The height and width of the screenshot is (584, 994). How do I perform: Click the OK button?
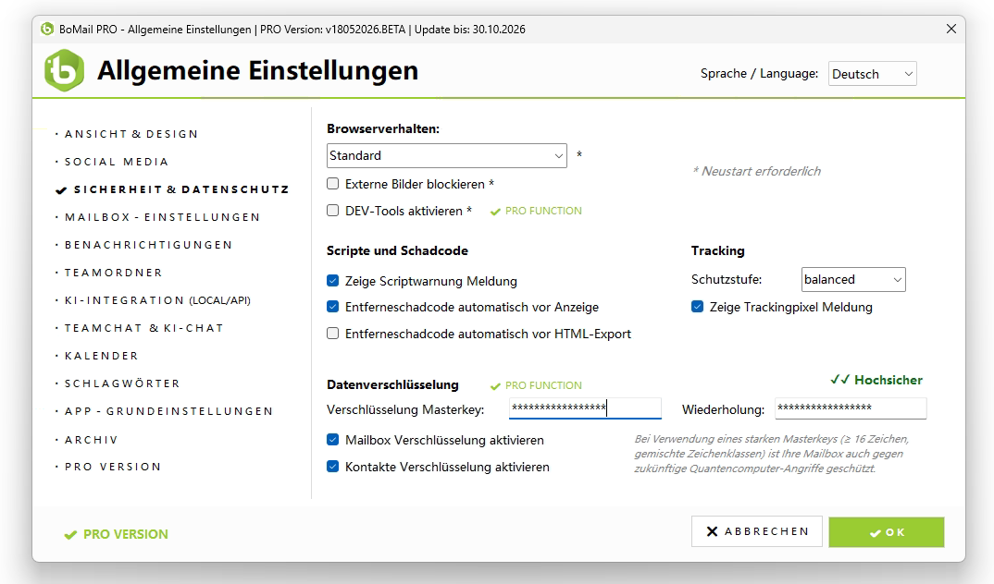(x=887, y=532)
